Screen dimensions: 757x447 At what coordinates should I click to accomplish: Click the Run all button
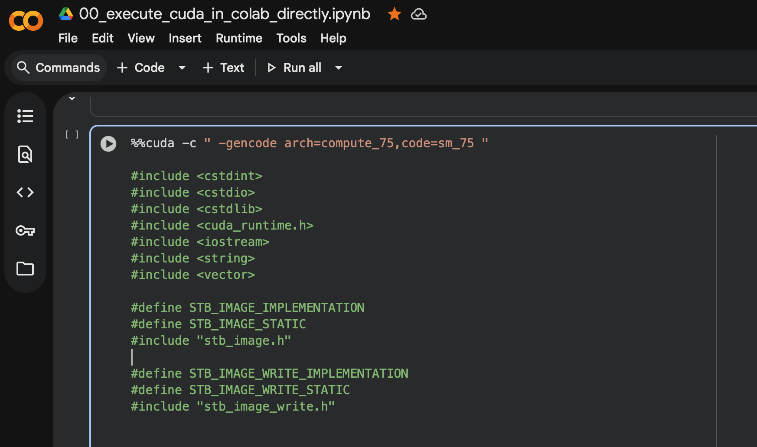pyautogui.click(x=295, y=68)
